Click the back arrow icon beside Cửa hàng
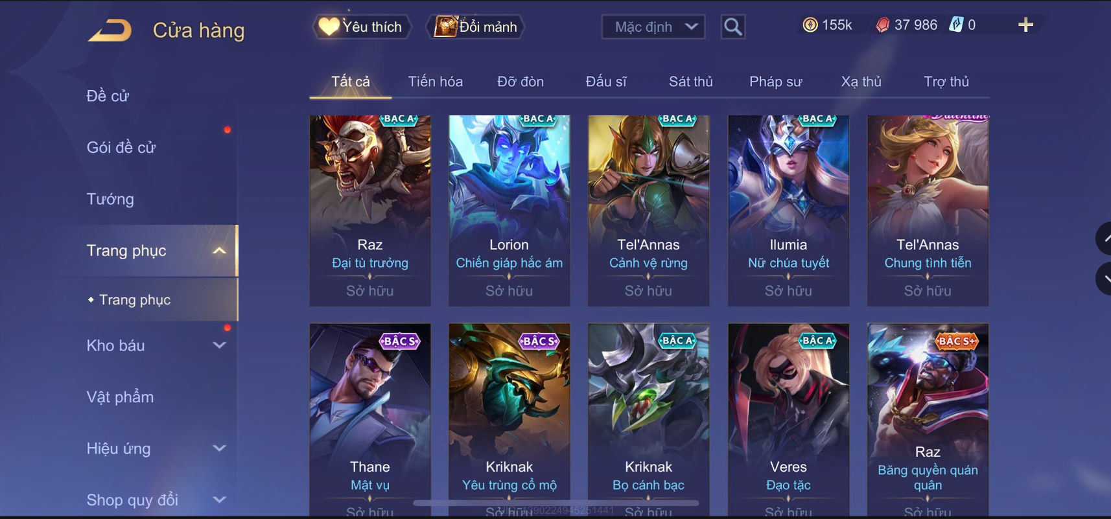Image resolution: width=1111 pixels, height=519 pixels. pos(110,30)
